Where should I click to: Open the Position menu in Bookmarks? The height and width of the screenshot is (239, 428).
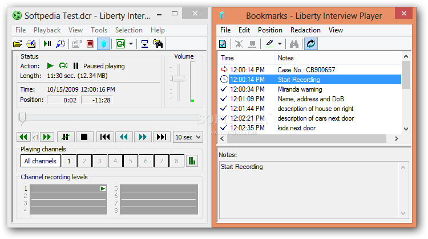point(270,30)
